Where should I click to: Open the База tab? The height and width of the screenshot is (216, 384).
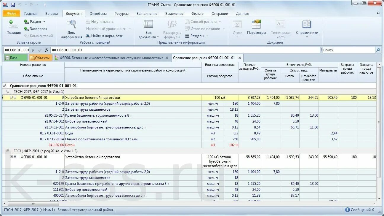15,58
